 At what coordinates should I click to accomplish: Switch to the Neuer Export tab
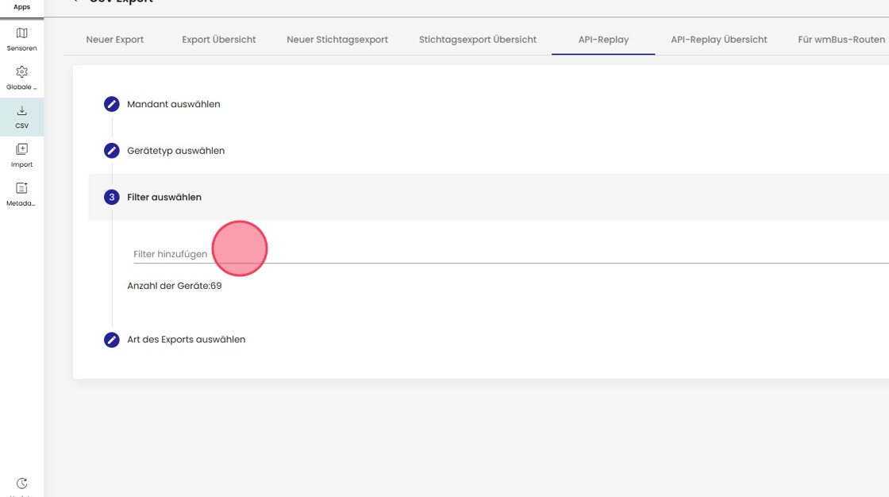(x=115, y=40)
